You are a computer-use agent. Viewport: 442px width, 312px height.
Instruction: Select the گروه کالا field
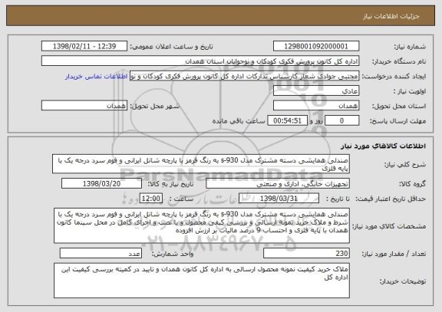point(278,183)
